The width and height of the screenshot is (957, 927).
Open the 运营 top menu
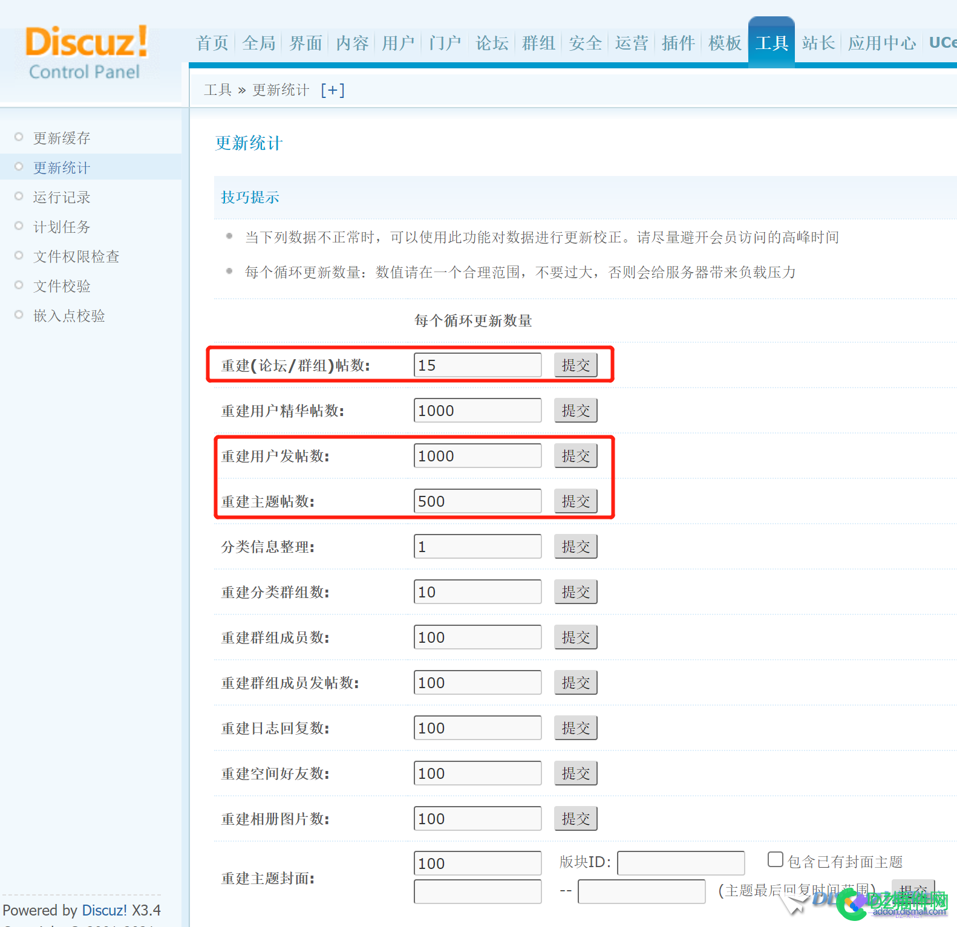(632, 43)
